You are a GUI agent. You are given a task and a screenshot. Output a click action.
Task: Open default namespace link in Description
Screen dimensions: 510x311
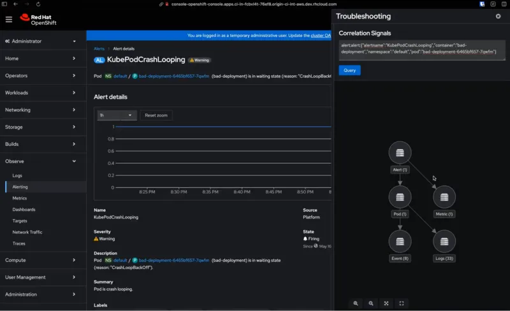click(120, 260)
